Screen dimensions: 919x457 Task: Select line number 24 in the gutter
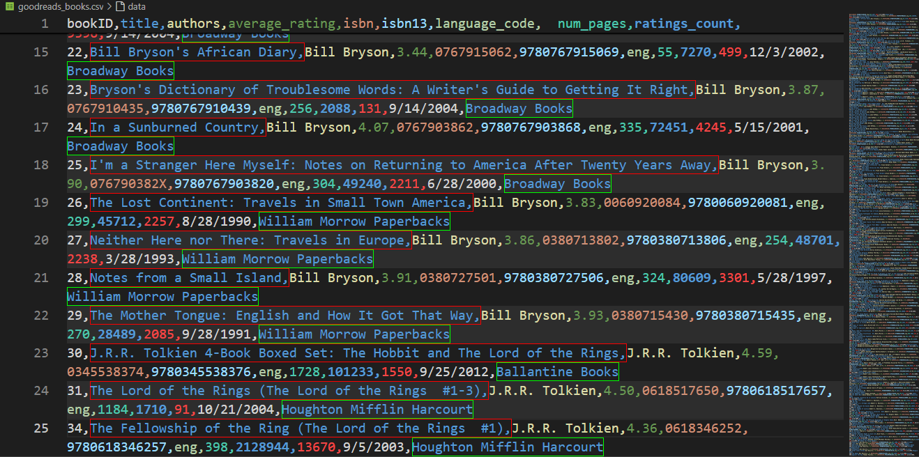point(41,391)
